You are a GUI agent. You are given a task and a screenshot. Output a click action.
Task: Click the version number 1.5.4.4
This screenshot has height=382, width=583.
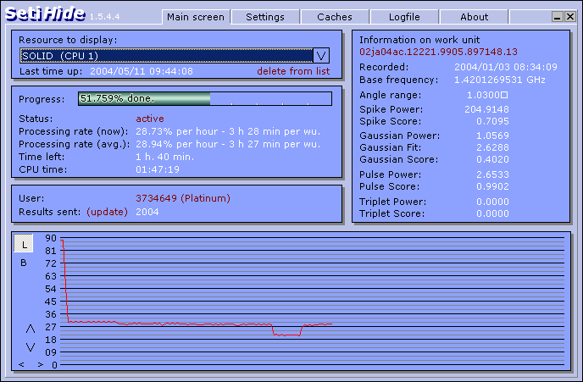[x=105, y=17]
